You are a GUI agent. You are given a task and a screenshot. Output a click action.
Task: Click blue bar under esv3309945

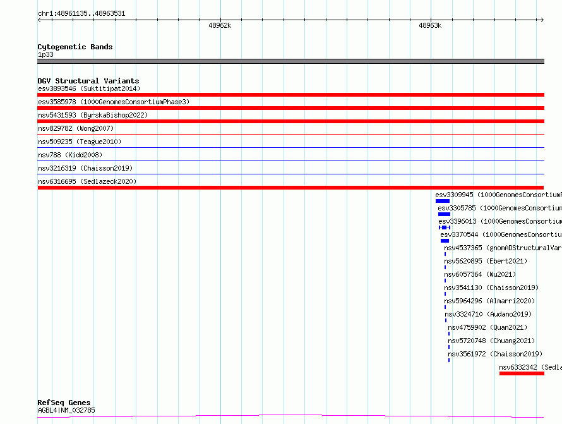pos(443,201)
